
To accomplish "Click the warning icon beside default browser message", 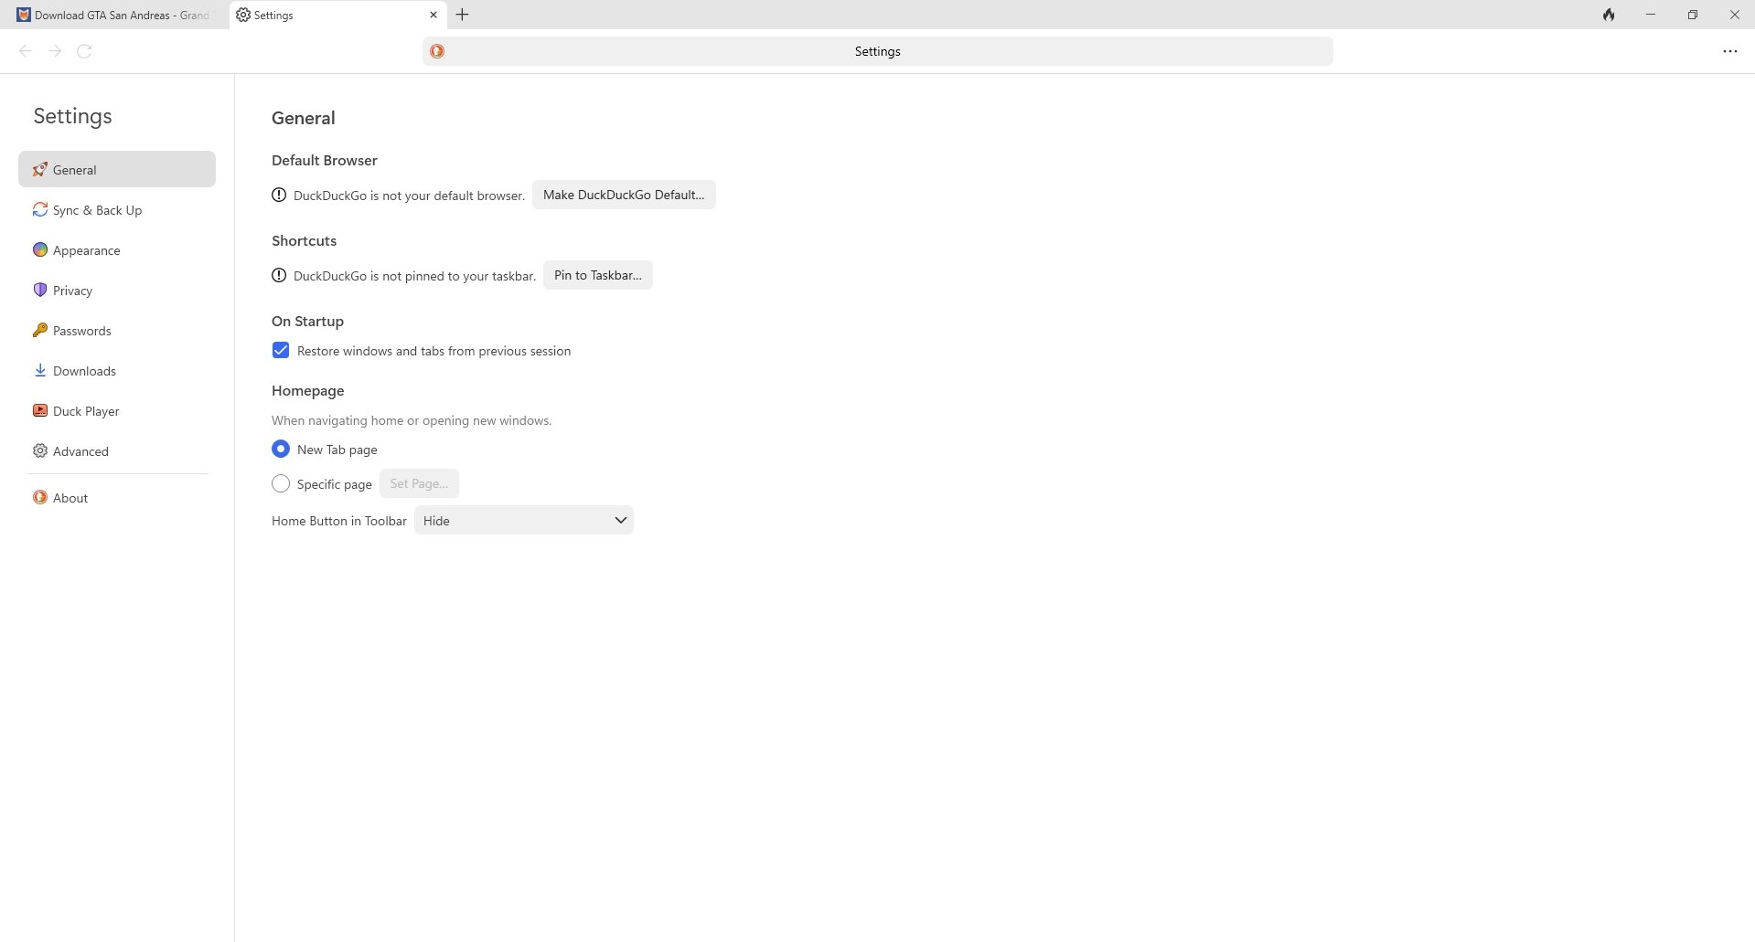I will tap(279, 195).
